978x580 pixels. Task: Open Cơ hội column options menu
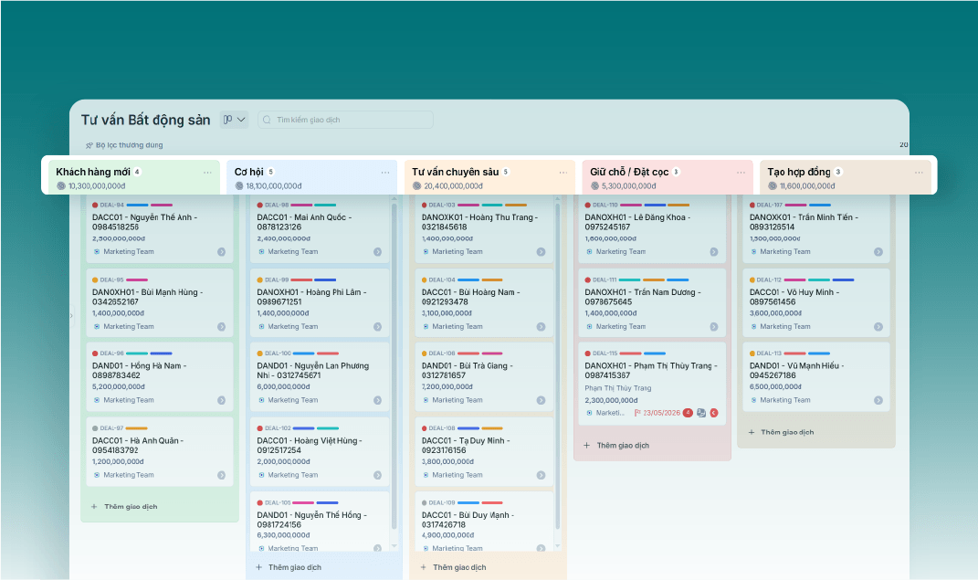click(x=384, y=173)
